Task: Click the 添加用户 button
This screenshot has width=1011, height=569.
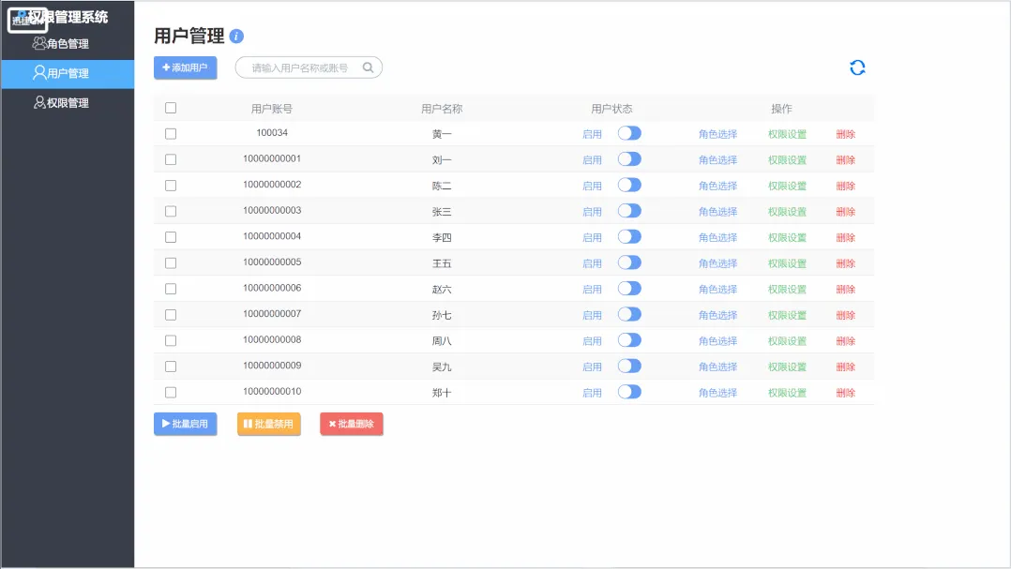Action: click(185, 67)
